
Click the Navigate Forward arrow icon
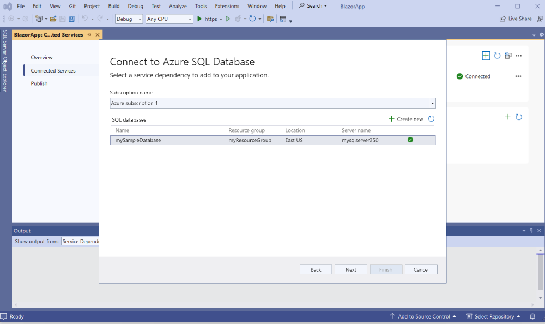26,19
